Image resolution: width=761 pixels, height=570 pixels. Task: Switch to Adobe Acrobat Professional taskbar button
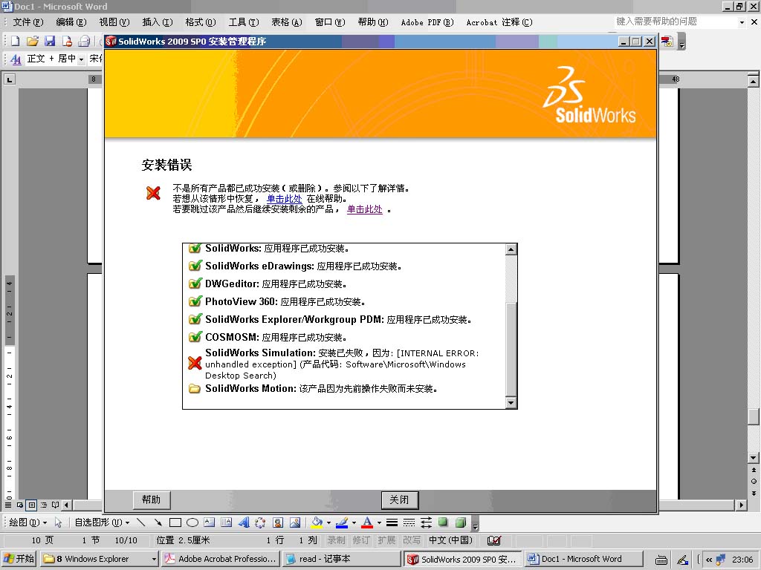[x=221, y=559]
